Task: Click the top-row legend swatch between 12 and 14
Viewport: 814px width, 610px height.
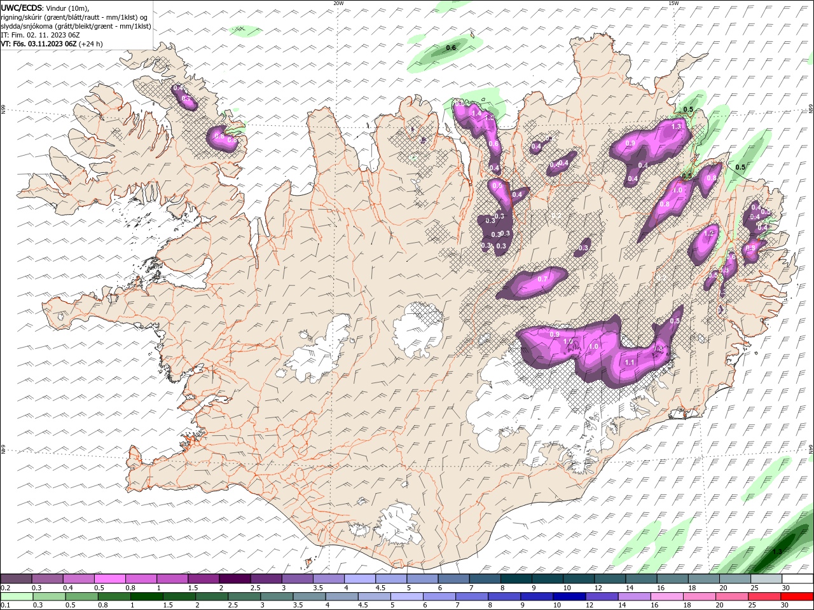Action: [x=609, y=579]
